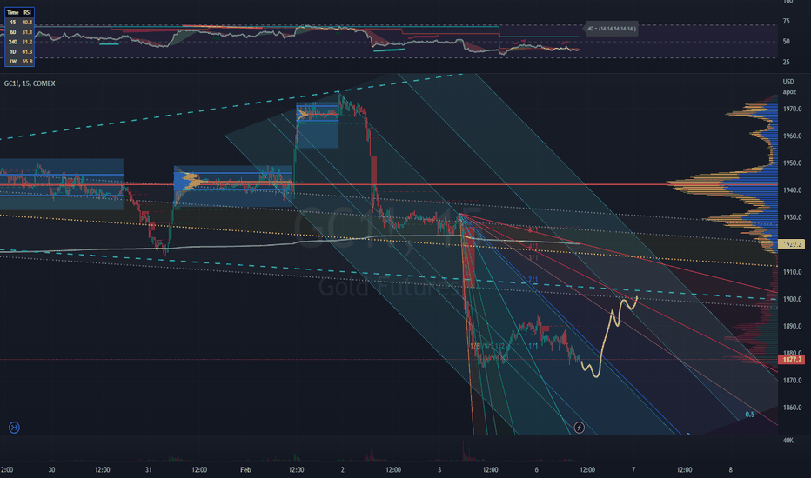This screenshot has width=811, height=478.
Task: Click the -0.5 channel level label
Action: [749, 415]
